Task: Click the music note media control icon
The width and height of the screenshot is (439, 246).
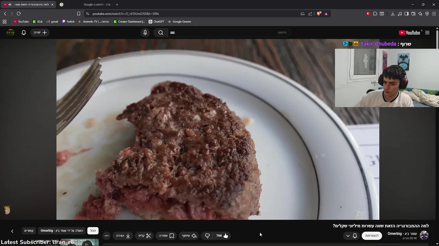Action: pos(400,14)
